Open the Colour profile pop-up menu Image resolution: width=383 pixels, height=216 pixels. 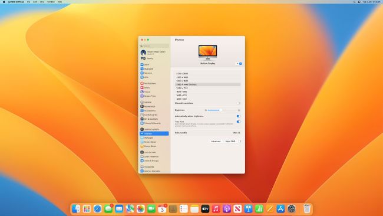236,133
